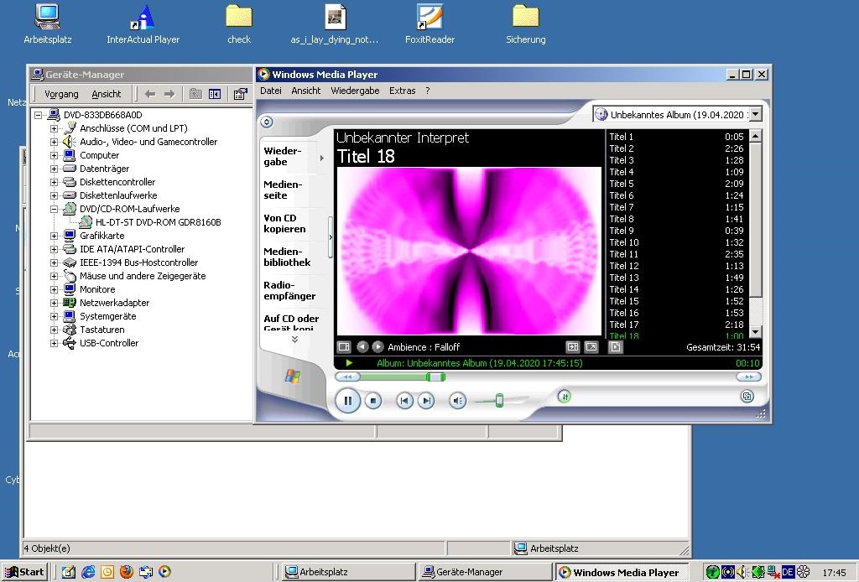Viewport: 859px width, 582px height.
Task: Expand Anschlüsse (COM und LPT)
Action: pyautogui.click(x=54, y=128)
